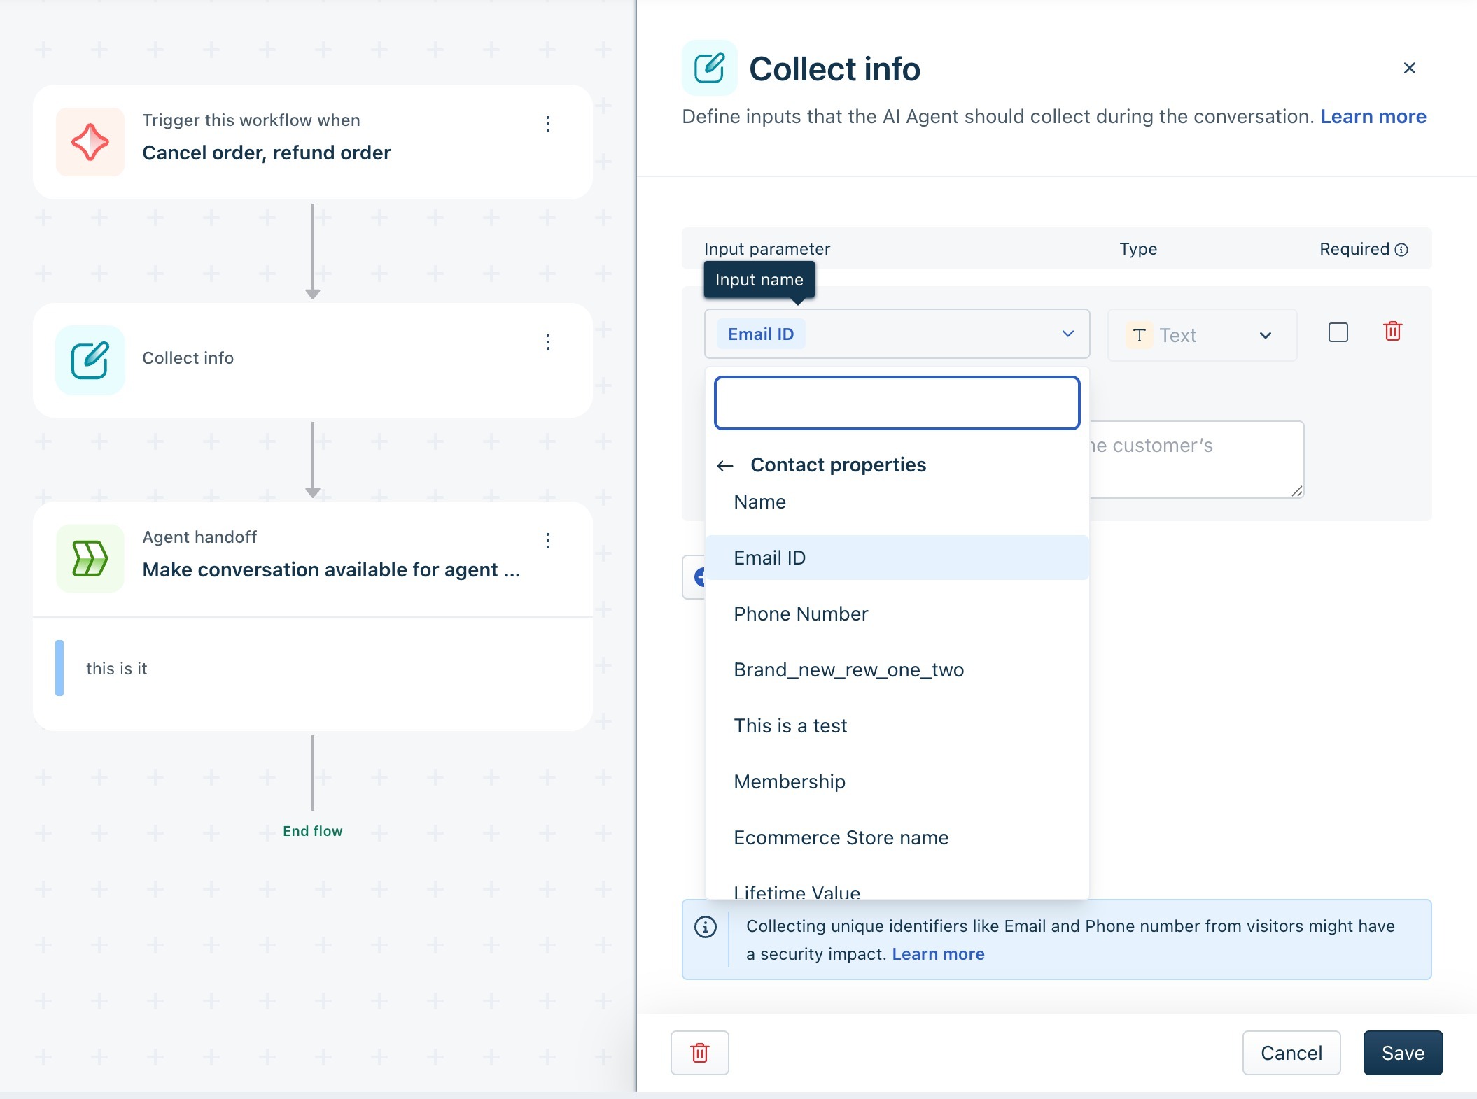Viewport: 1477px width, 1099px height.
Task: Focus the property search input field
Action: click(897, 403)
